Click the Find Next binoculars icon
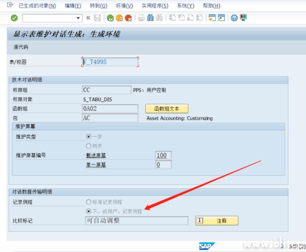Viewport: 306px width, 252px height. (159, 18)
